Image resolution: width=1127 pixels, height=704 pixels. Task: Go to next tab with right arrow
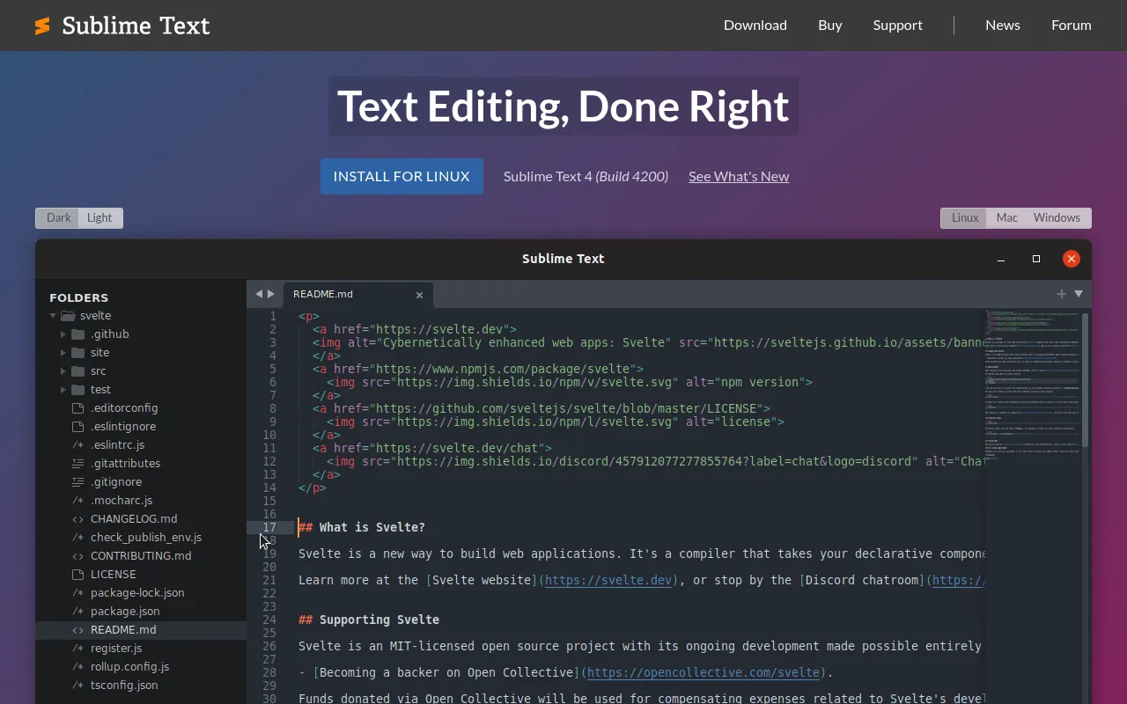[271, 294]
